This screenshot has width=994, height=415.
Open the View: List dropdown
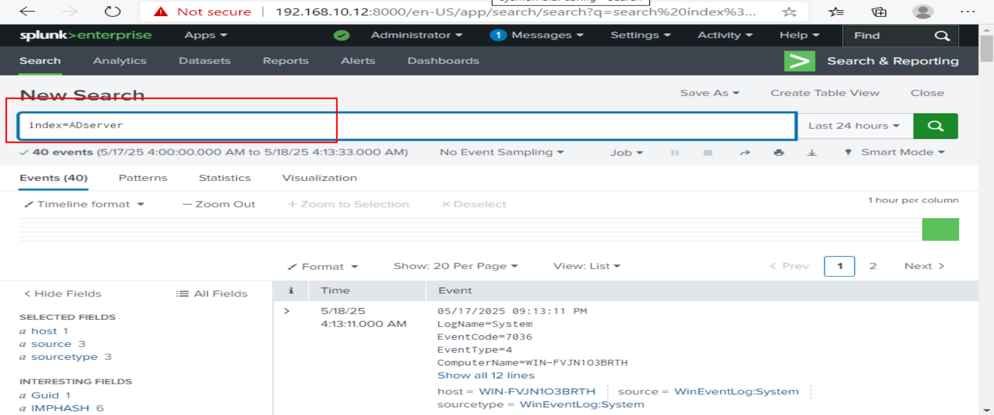[x=587, y=266]
